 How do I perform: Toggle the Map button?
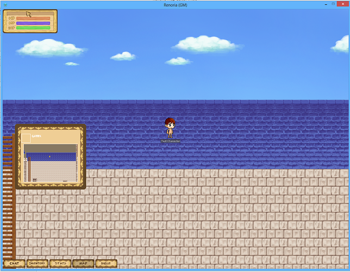[83, 263]
